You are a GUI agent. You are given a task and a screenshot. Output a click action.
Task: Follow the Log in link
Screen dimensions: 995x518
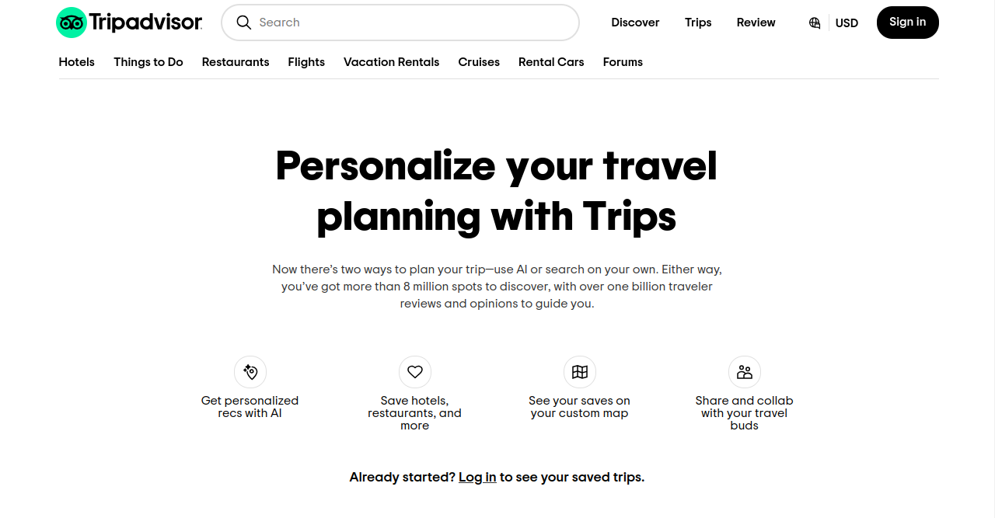(x=477, y=477)
